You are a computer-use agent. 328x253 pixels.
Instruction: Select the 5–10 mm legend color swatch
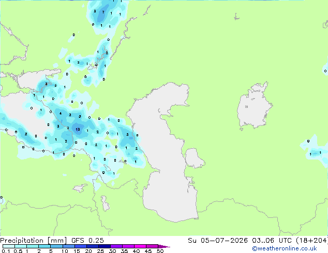click(56, 246)
